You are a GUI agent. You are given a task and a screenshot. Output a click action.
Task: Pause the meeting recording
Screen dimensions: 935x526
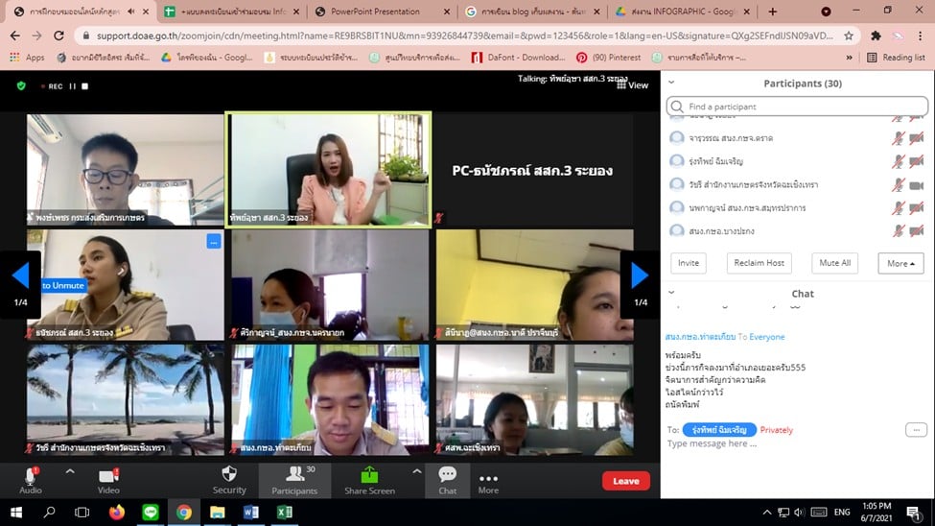point(72,85)
